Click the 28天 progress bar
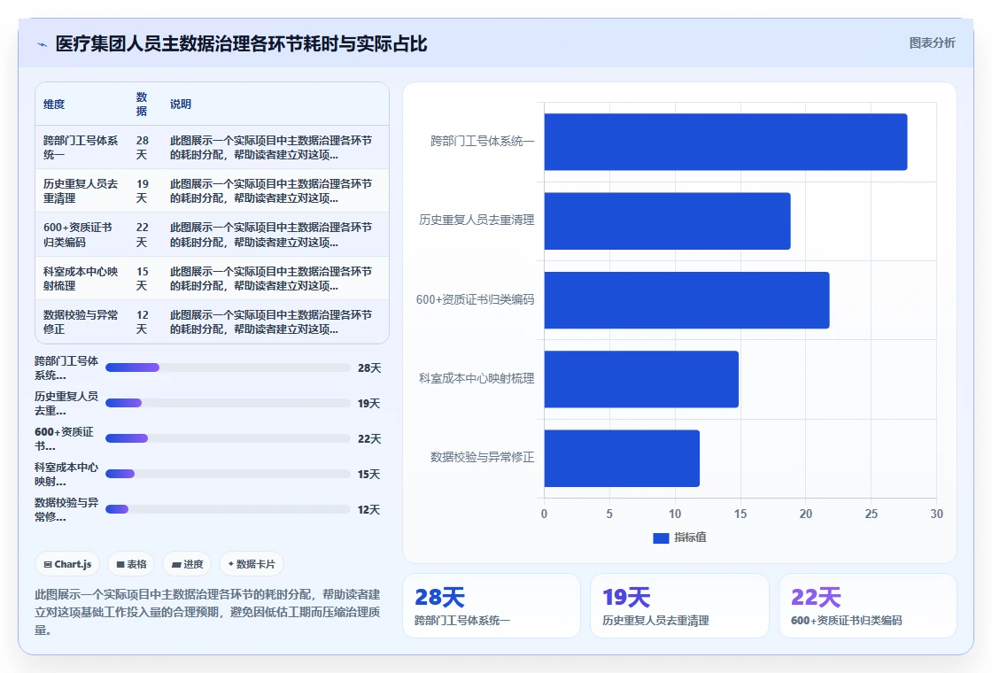 click(x=228, y=367)
